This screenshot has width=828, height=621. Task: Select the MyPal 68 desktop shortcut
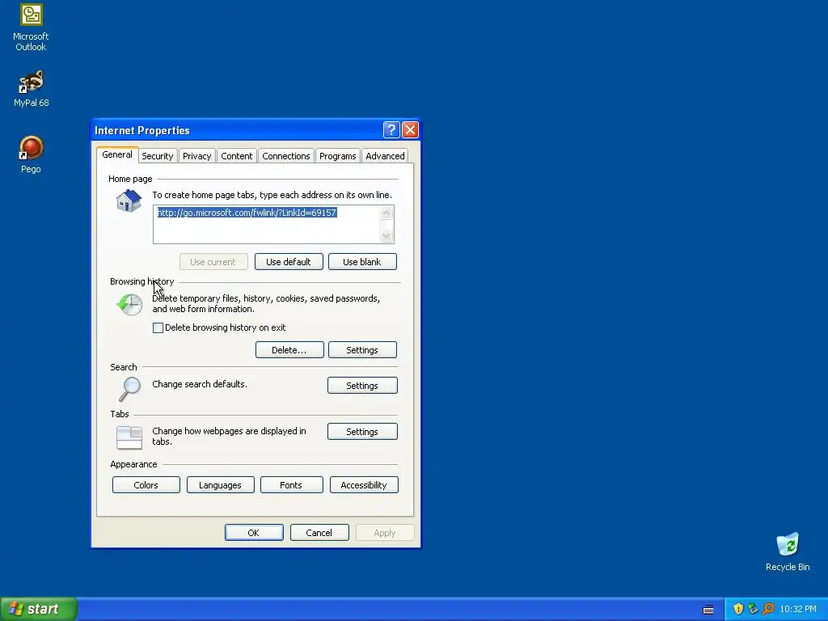(x=31, y=89)
